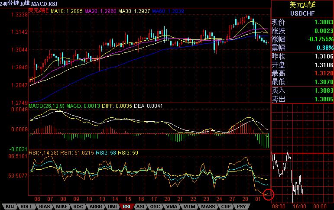Click the 240分钟 K线 MACD RSI chart title
Screen dimensions: 334x210
[29, 3]
